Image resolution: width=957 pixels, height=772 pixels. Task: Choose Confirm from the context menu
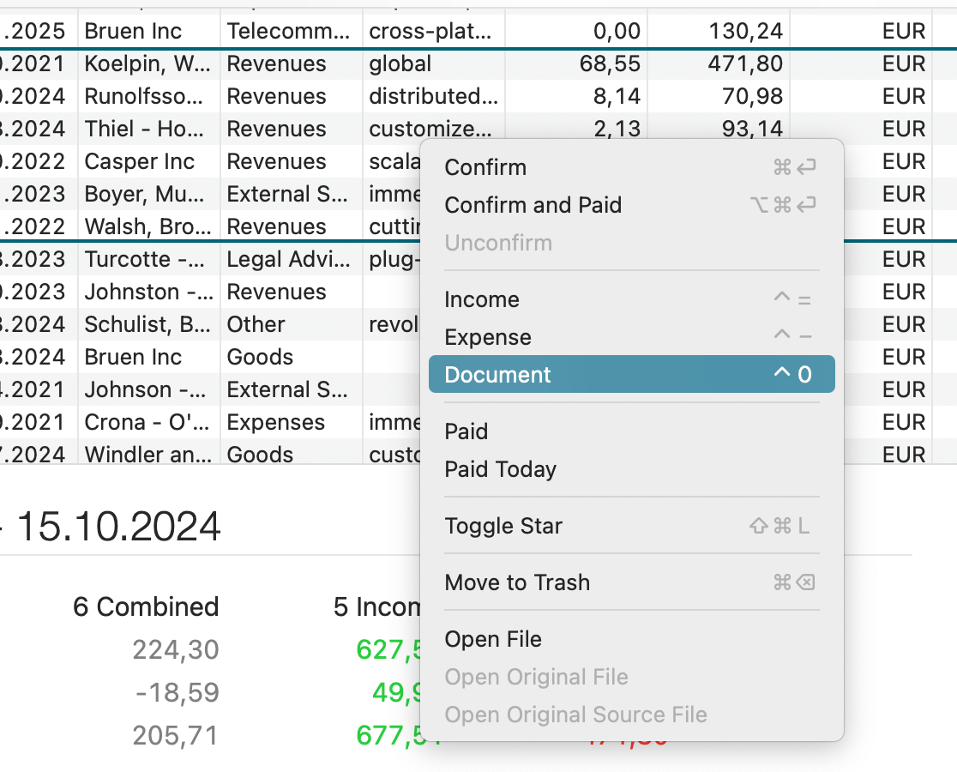[x=485, y=167]
